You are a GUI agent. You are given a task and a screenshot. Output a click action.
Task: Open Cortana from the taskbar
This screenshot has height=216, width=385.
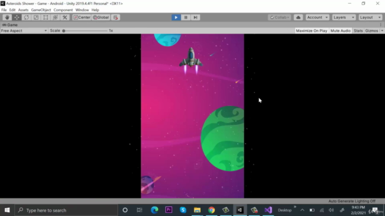click(x=125, y=210)
